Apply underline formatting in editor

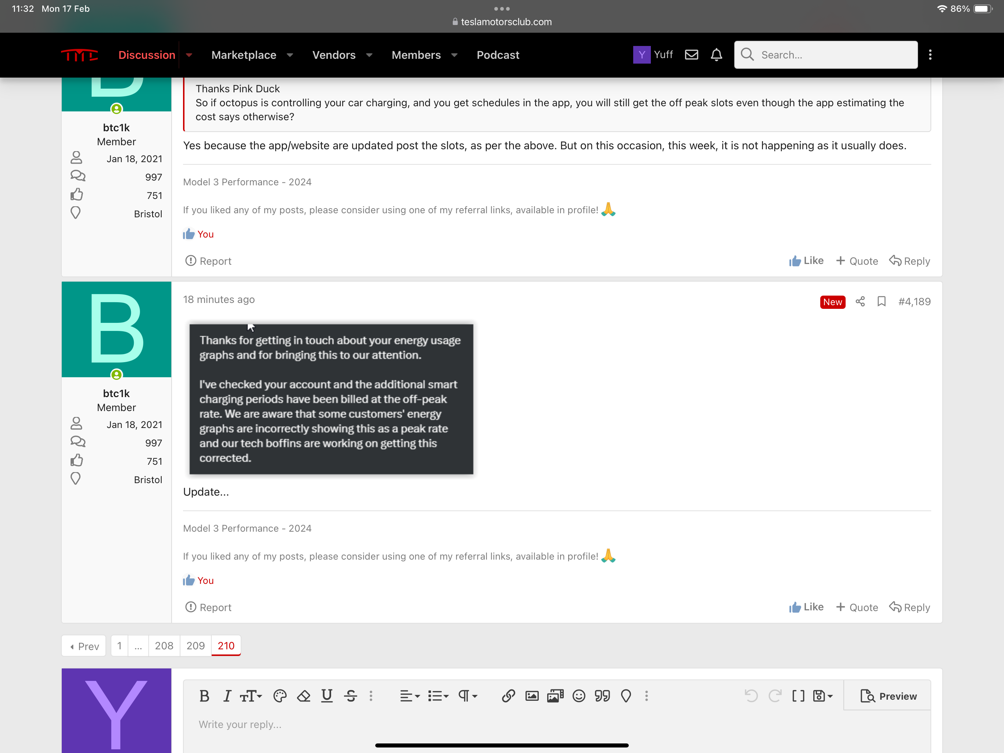327,696
